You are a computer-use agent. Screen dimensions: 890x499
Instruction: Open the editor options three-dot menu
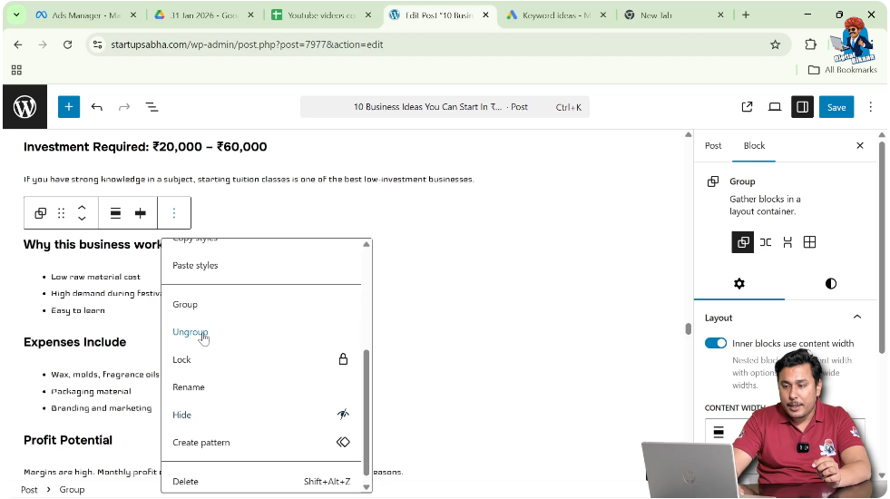point(870,107)
